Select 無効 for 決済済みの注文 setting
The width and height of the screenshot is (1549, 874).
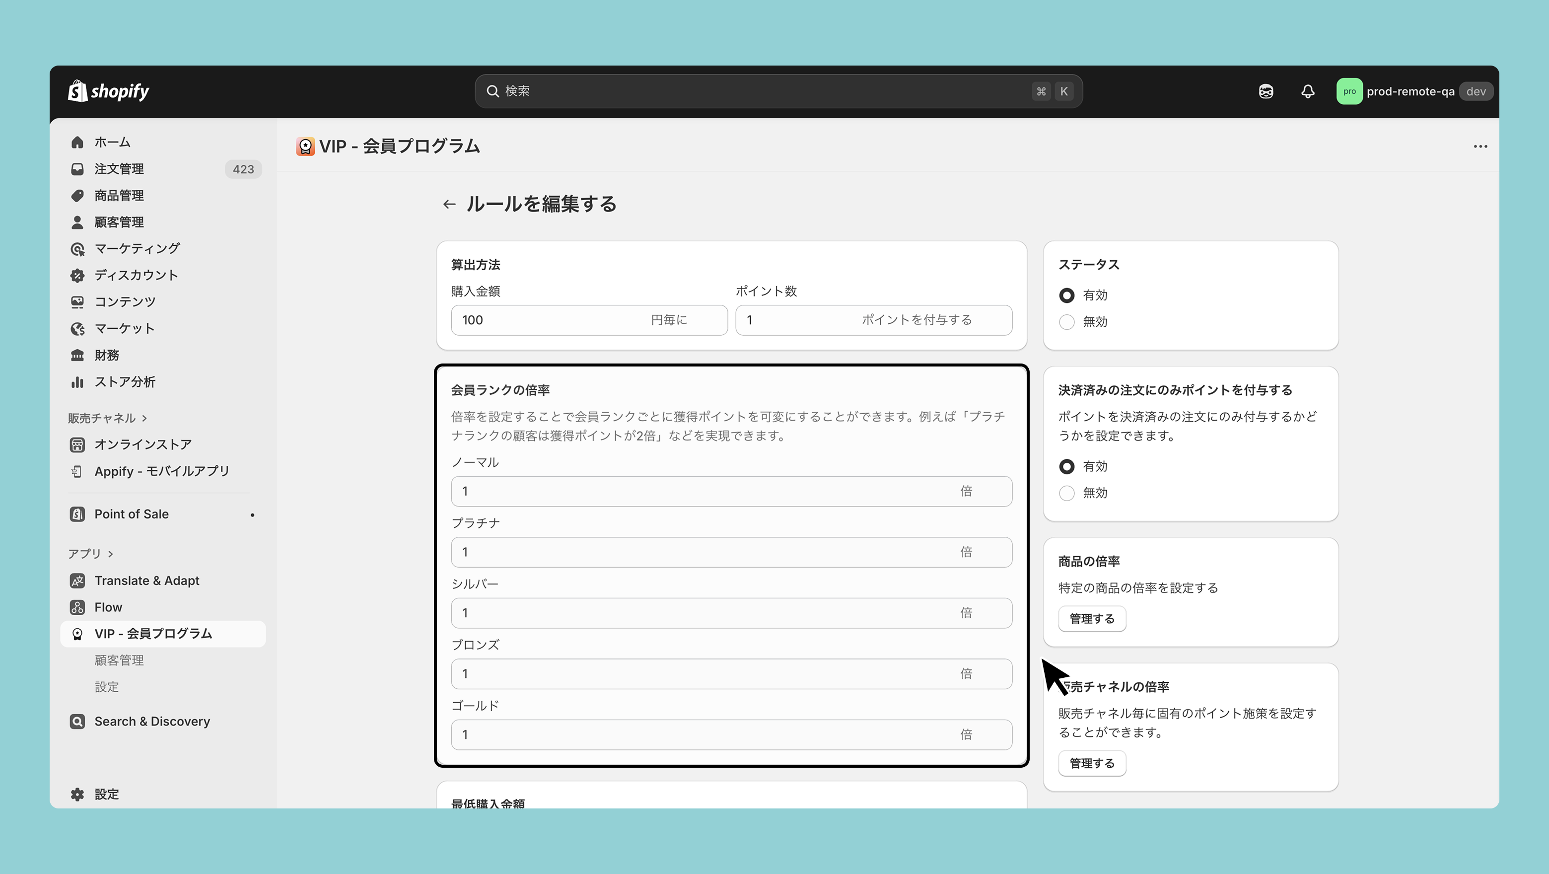tap(1066, 493)
